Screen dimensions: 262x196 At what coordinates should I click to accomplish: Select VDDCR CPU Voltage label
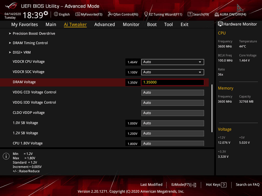click(29, 62)
